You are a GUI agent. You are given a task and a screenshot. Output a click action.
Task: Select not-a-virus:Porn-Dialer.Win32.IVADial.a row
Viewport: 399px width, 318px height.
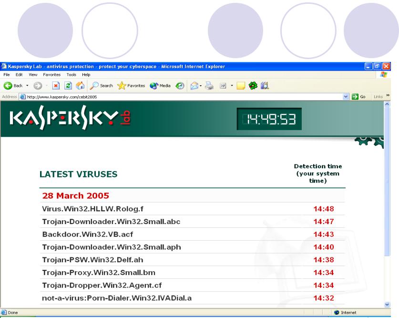tap(193, 298)
